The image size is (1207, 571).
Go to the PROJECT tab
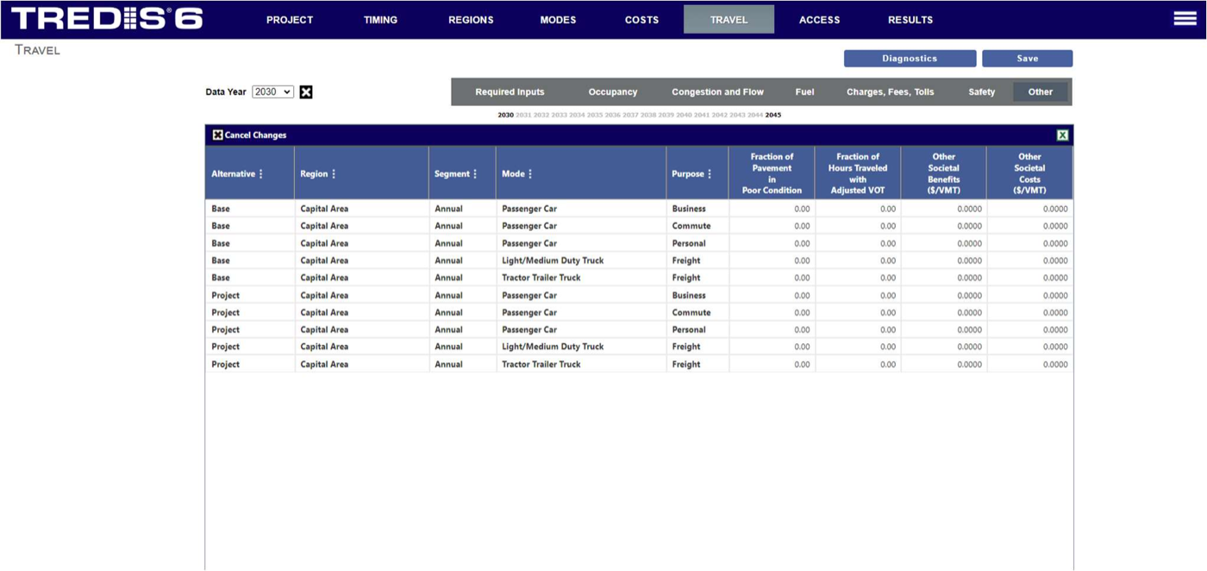coord(290,20)
